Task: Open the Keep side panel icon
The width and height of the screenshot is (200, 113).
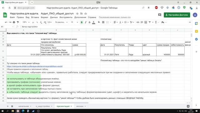Action: coord(197,31)
